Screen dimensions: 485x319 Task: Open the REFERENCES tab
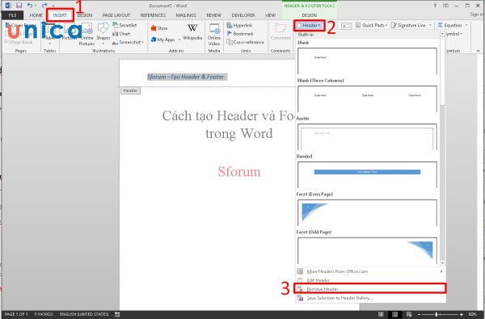153,15
